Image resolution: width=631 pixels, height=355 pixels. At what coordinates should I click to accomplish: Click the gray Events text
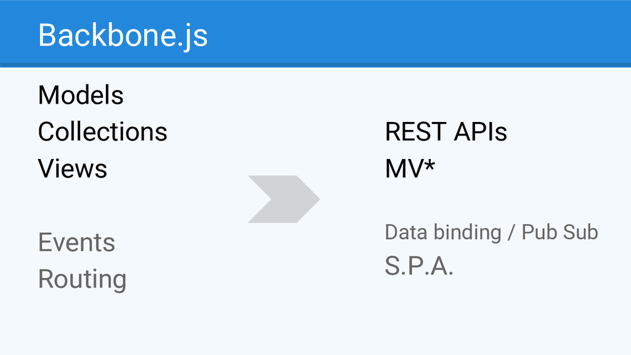(x=77, y=242)
